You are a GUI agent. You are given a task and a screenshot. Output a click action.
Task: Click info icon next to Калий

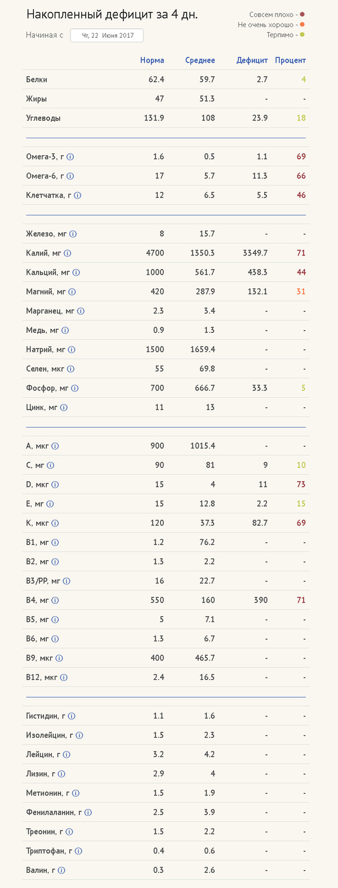pos(68,253)
